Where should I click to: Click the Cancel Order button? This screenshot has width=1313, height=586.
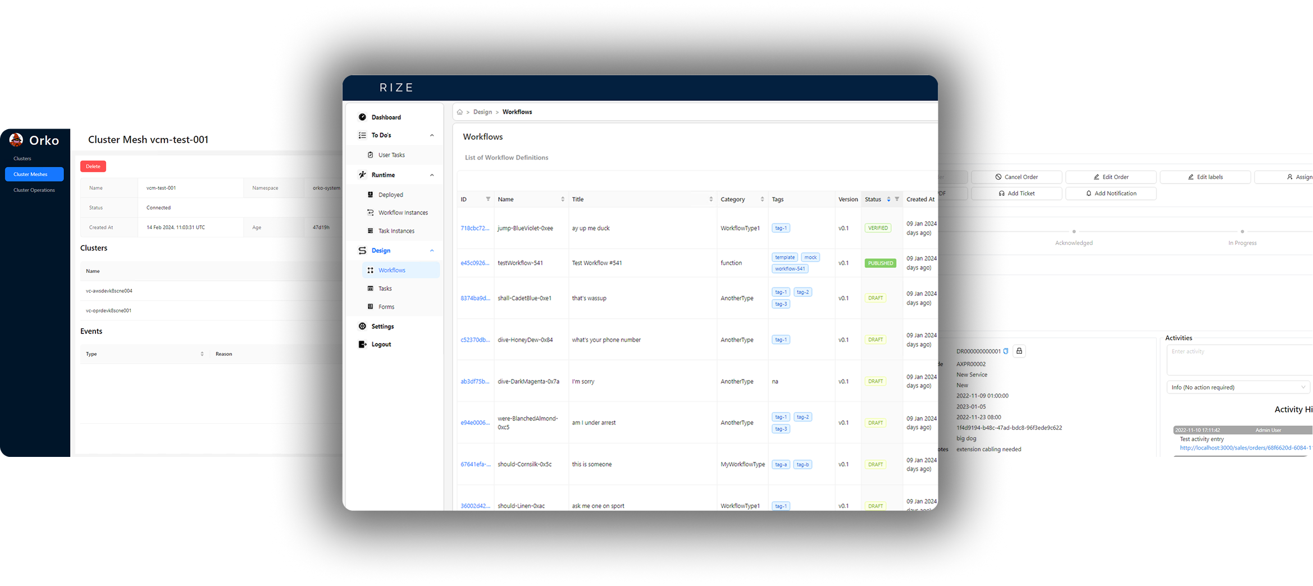(1016, 177)
